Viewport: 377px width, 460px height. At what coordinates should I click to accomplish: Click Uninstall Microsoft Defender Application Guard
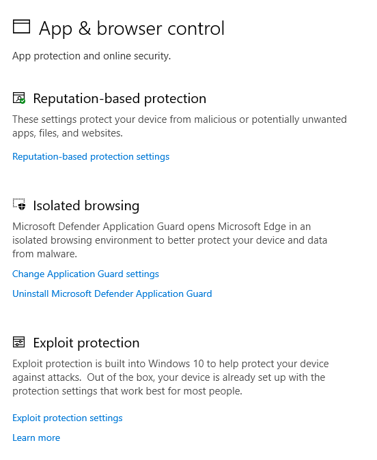(x=112, y=294)
